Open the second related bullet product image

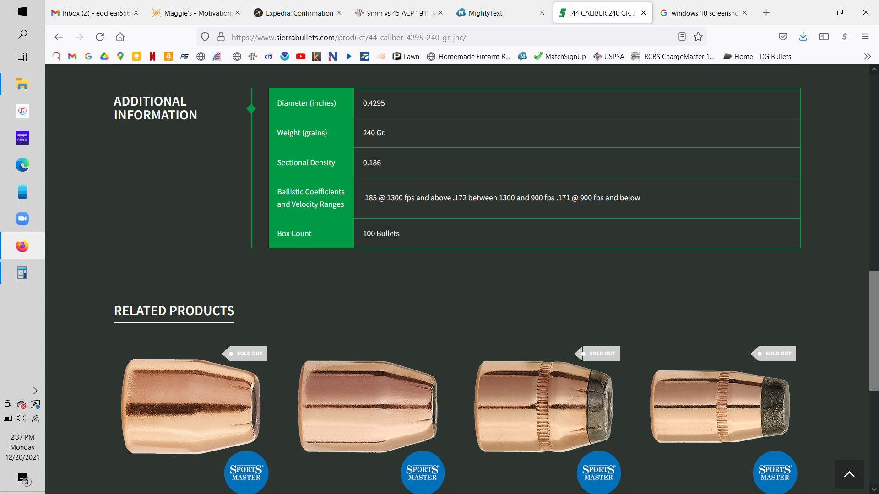tap(368, 406)
